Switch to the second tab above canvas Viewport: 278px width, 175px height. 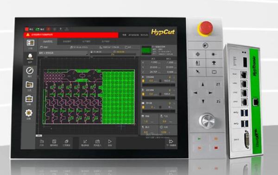click(x=67, y=42)
